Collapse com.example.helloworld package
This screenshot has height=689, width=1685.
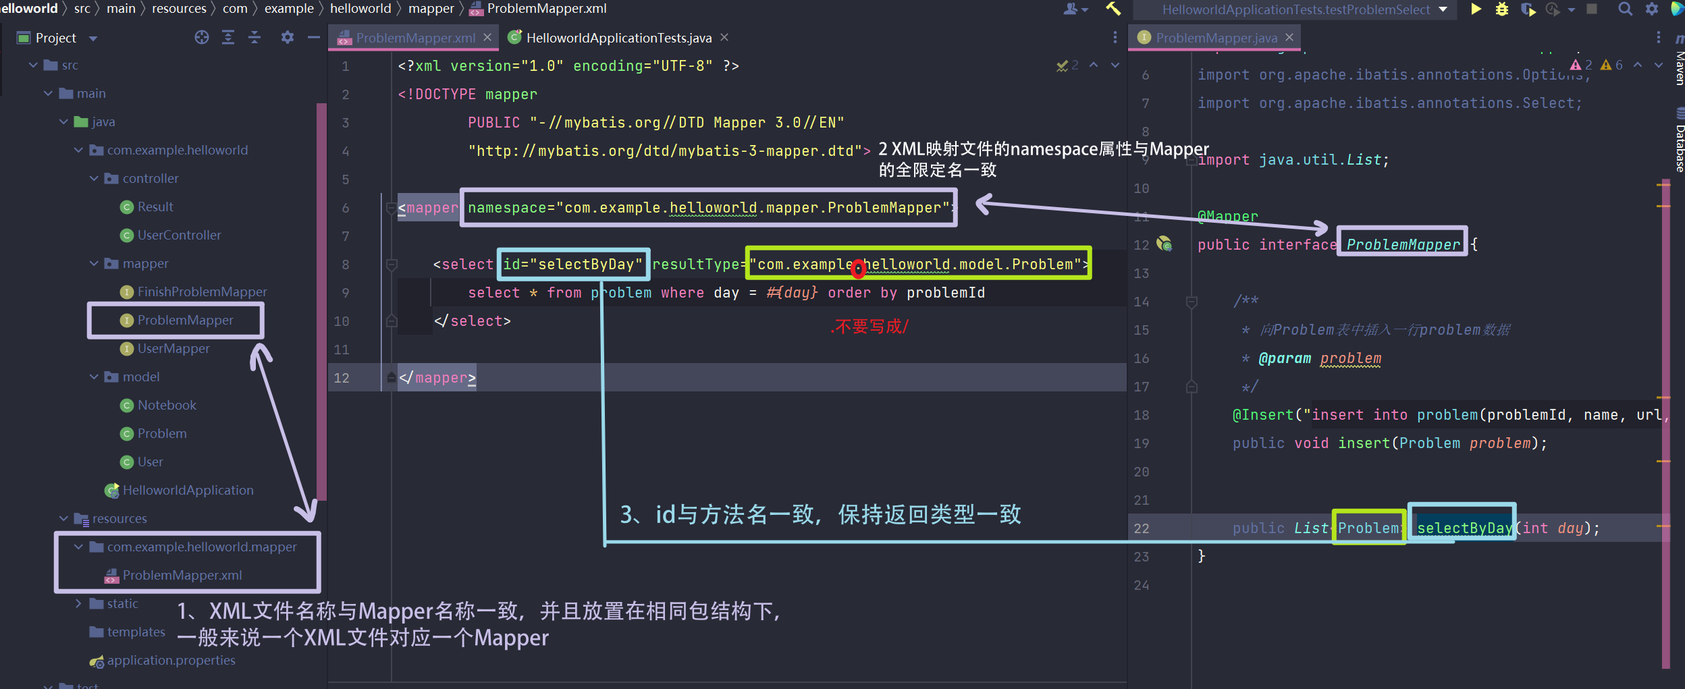pyautogui.click(x=78, y=150)
